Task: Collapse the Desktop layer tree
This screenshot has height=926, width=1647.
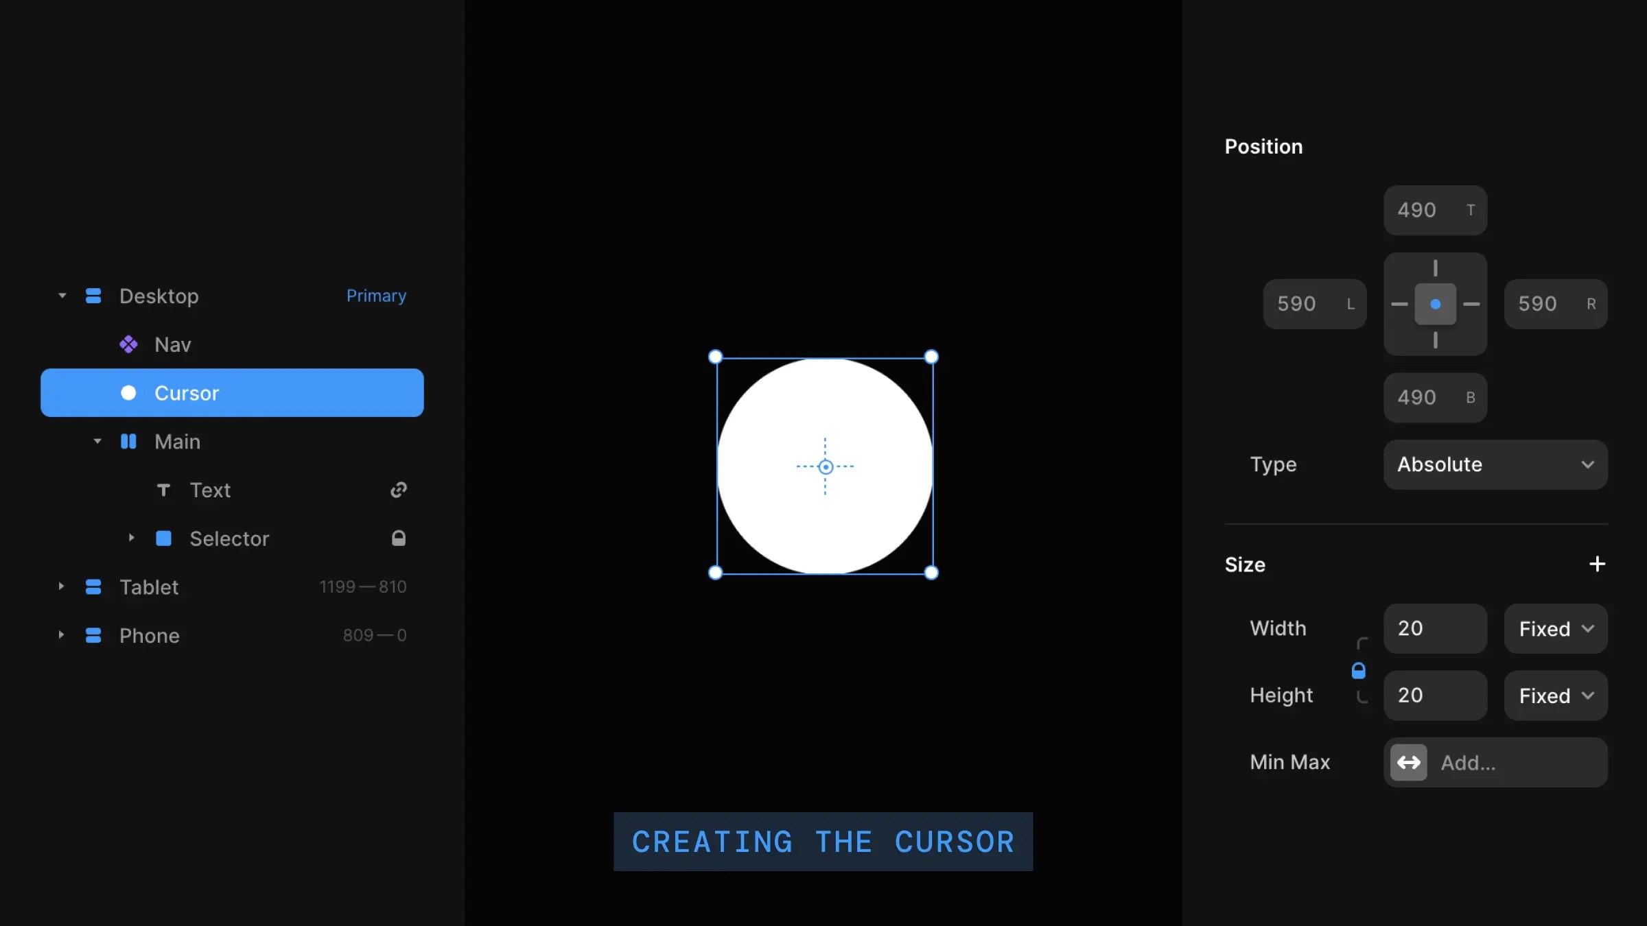Action: tap(61, 296)
